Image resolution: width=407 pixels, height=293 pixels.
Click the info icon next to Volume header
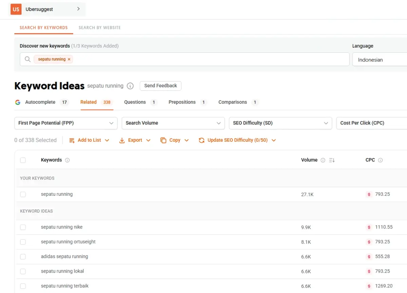323,160
